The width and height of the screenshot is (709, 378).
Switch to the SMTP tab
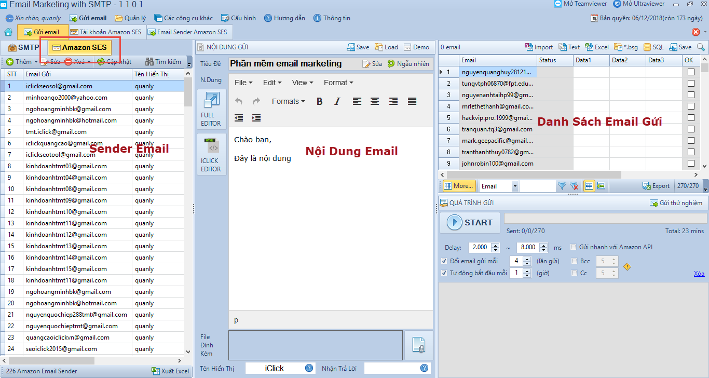(x=24, y=48)
